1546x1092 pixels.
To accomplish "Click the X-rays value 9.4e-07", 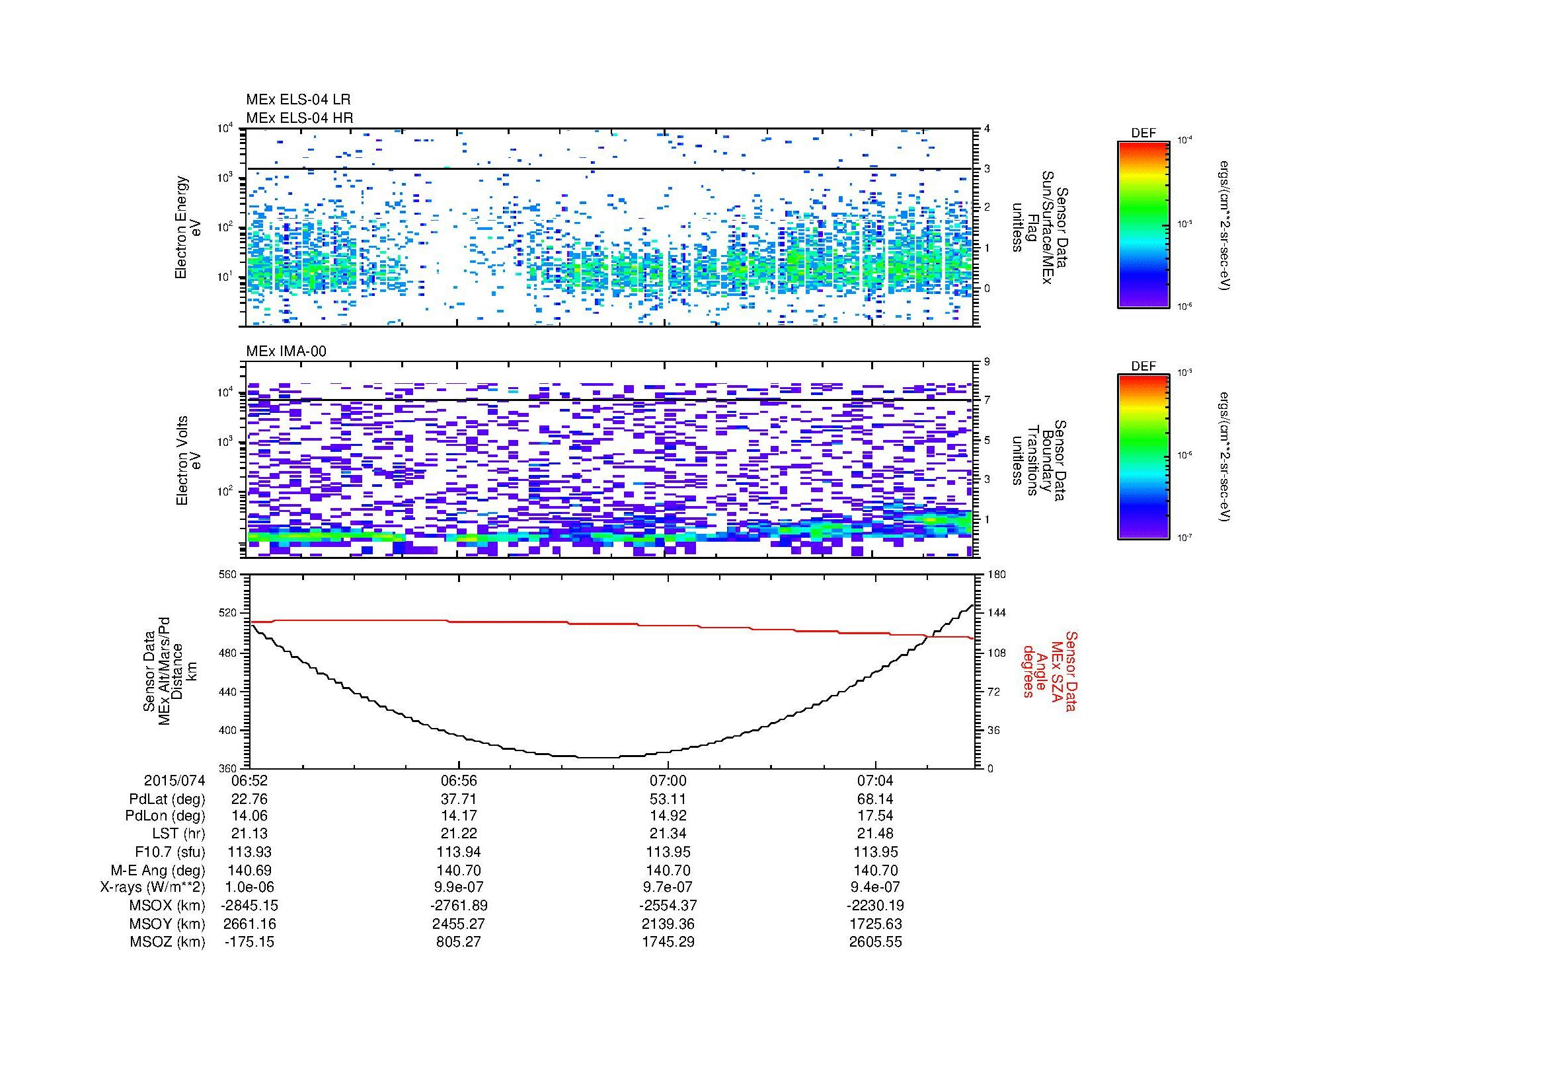I will pos(875,887).
